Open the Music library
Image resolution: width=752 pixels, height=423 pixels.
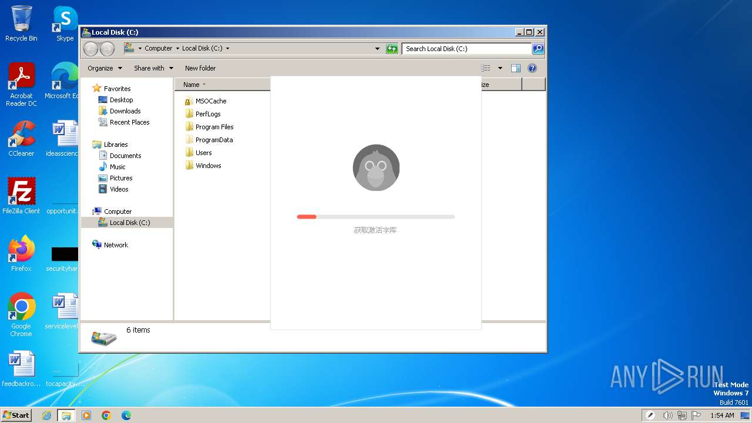pos(112,167)
